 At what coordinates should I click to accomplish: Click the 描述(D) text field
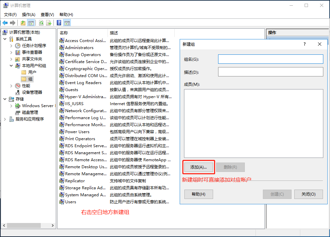pos(270,72)
